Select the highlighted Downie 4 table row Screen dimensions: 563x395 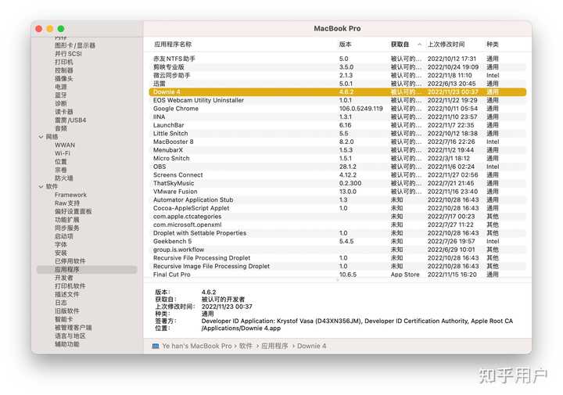pos(338,92)
